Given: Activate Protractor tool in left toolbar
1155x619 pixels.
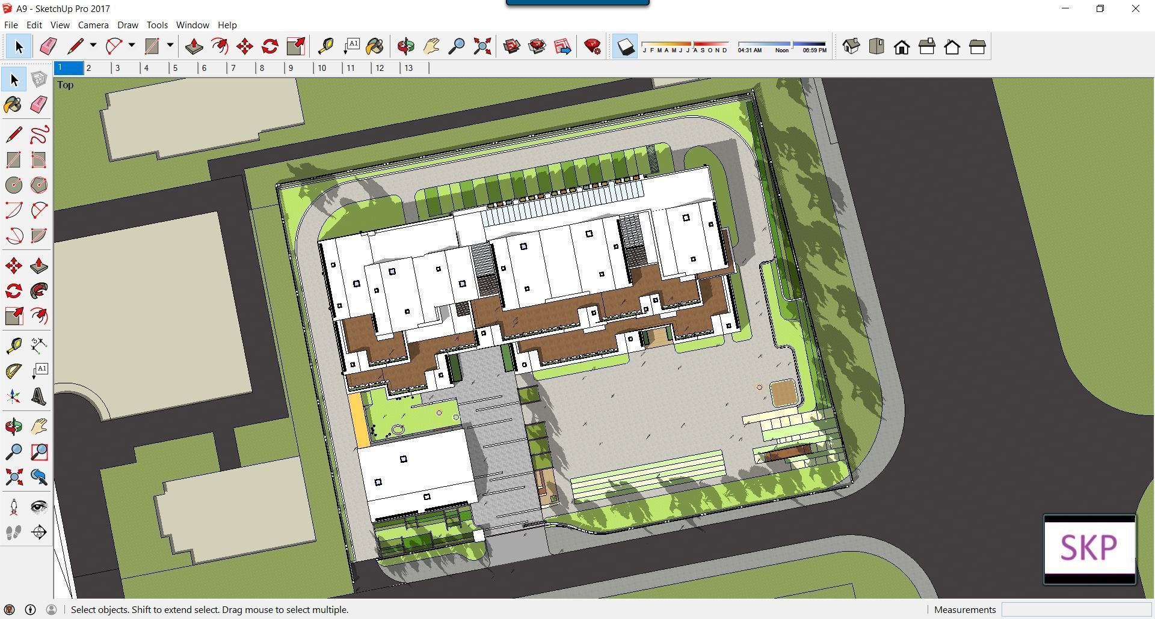Looking at the screenshot, I should [13, 371].
